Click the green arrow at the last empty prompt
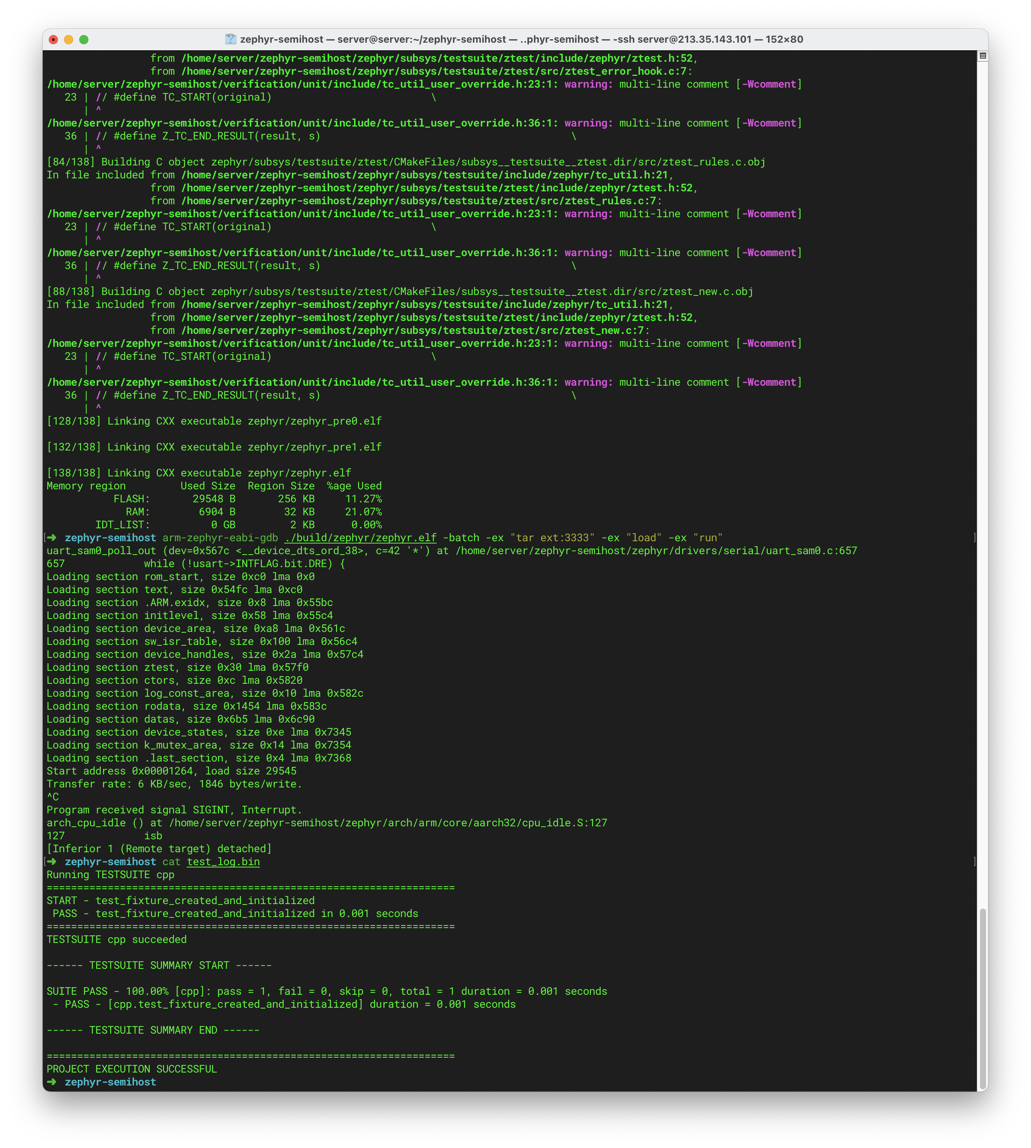Image resolution: width=1031 pixels, height=1148 pixels. pyautogui.click(x=51, y=1082)
